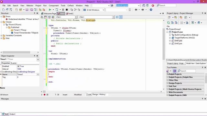Click the Run Without Debugging icon
207x116 pixels.
coord(57,10)
